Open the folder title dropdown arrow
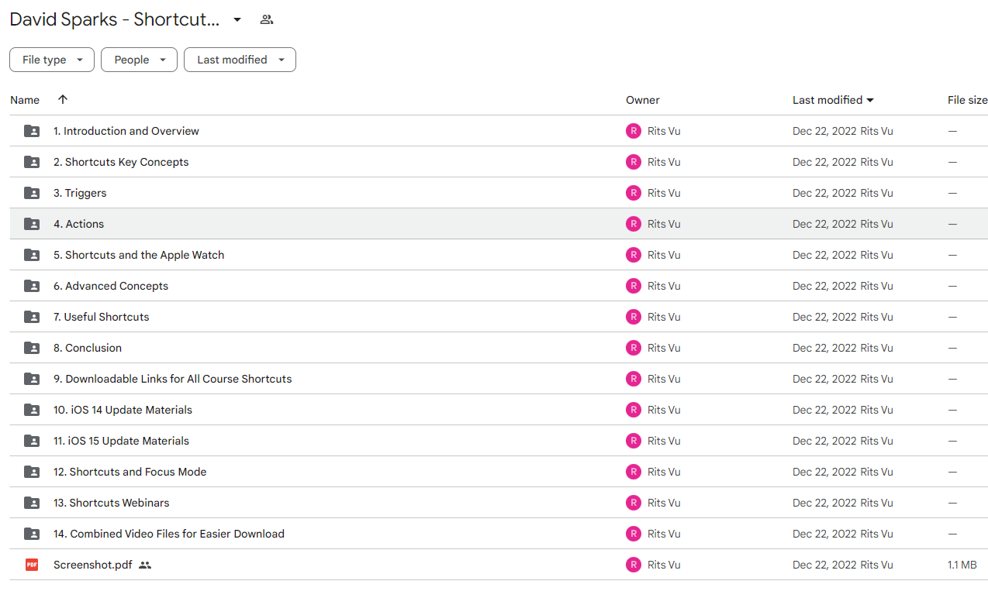 pos(237,19)
